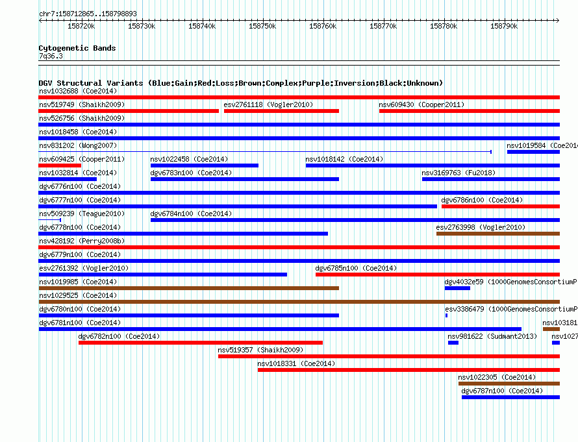Click the 158750k ruler tick label

pyautogui.click(x=262, y=26)
